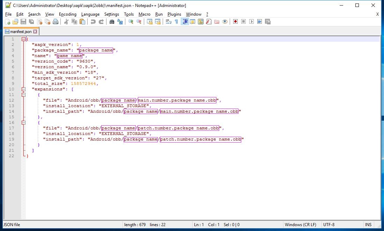Image resolution: width=384 pixels, height=231 pixels.
Task: Enable file Monitoring with the eye icon
Action: (225, 22)
